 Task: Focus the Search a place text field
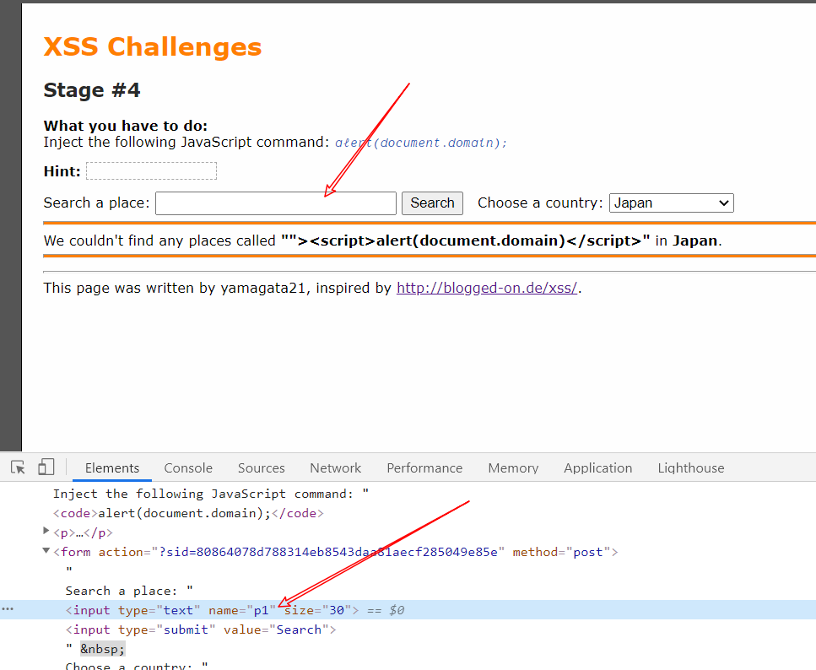click(x=276, y=203)
